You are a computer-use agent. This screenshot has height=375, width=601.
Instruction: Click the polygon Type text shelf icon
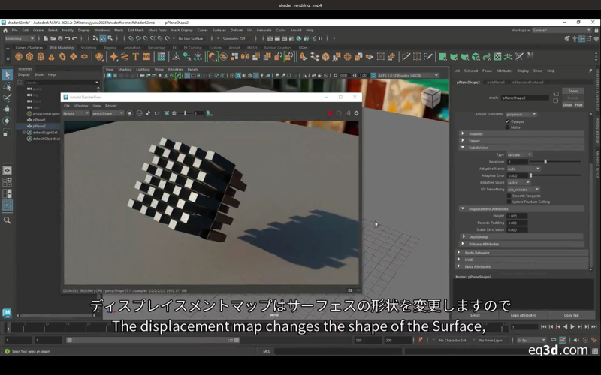(136, 57)
